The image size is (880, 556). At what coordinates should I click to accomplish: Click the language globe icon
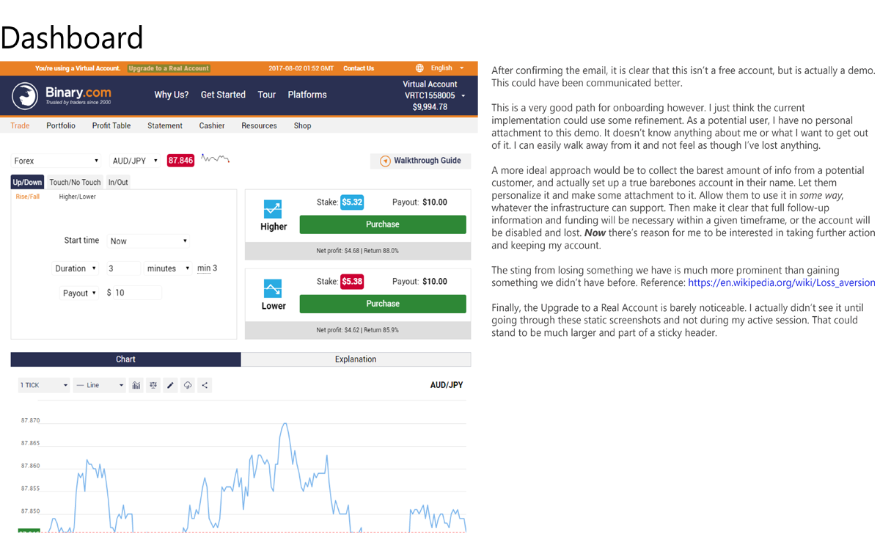(419, 68)
